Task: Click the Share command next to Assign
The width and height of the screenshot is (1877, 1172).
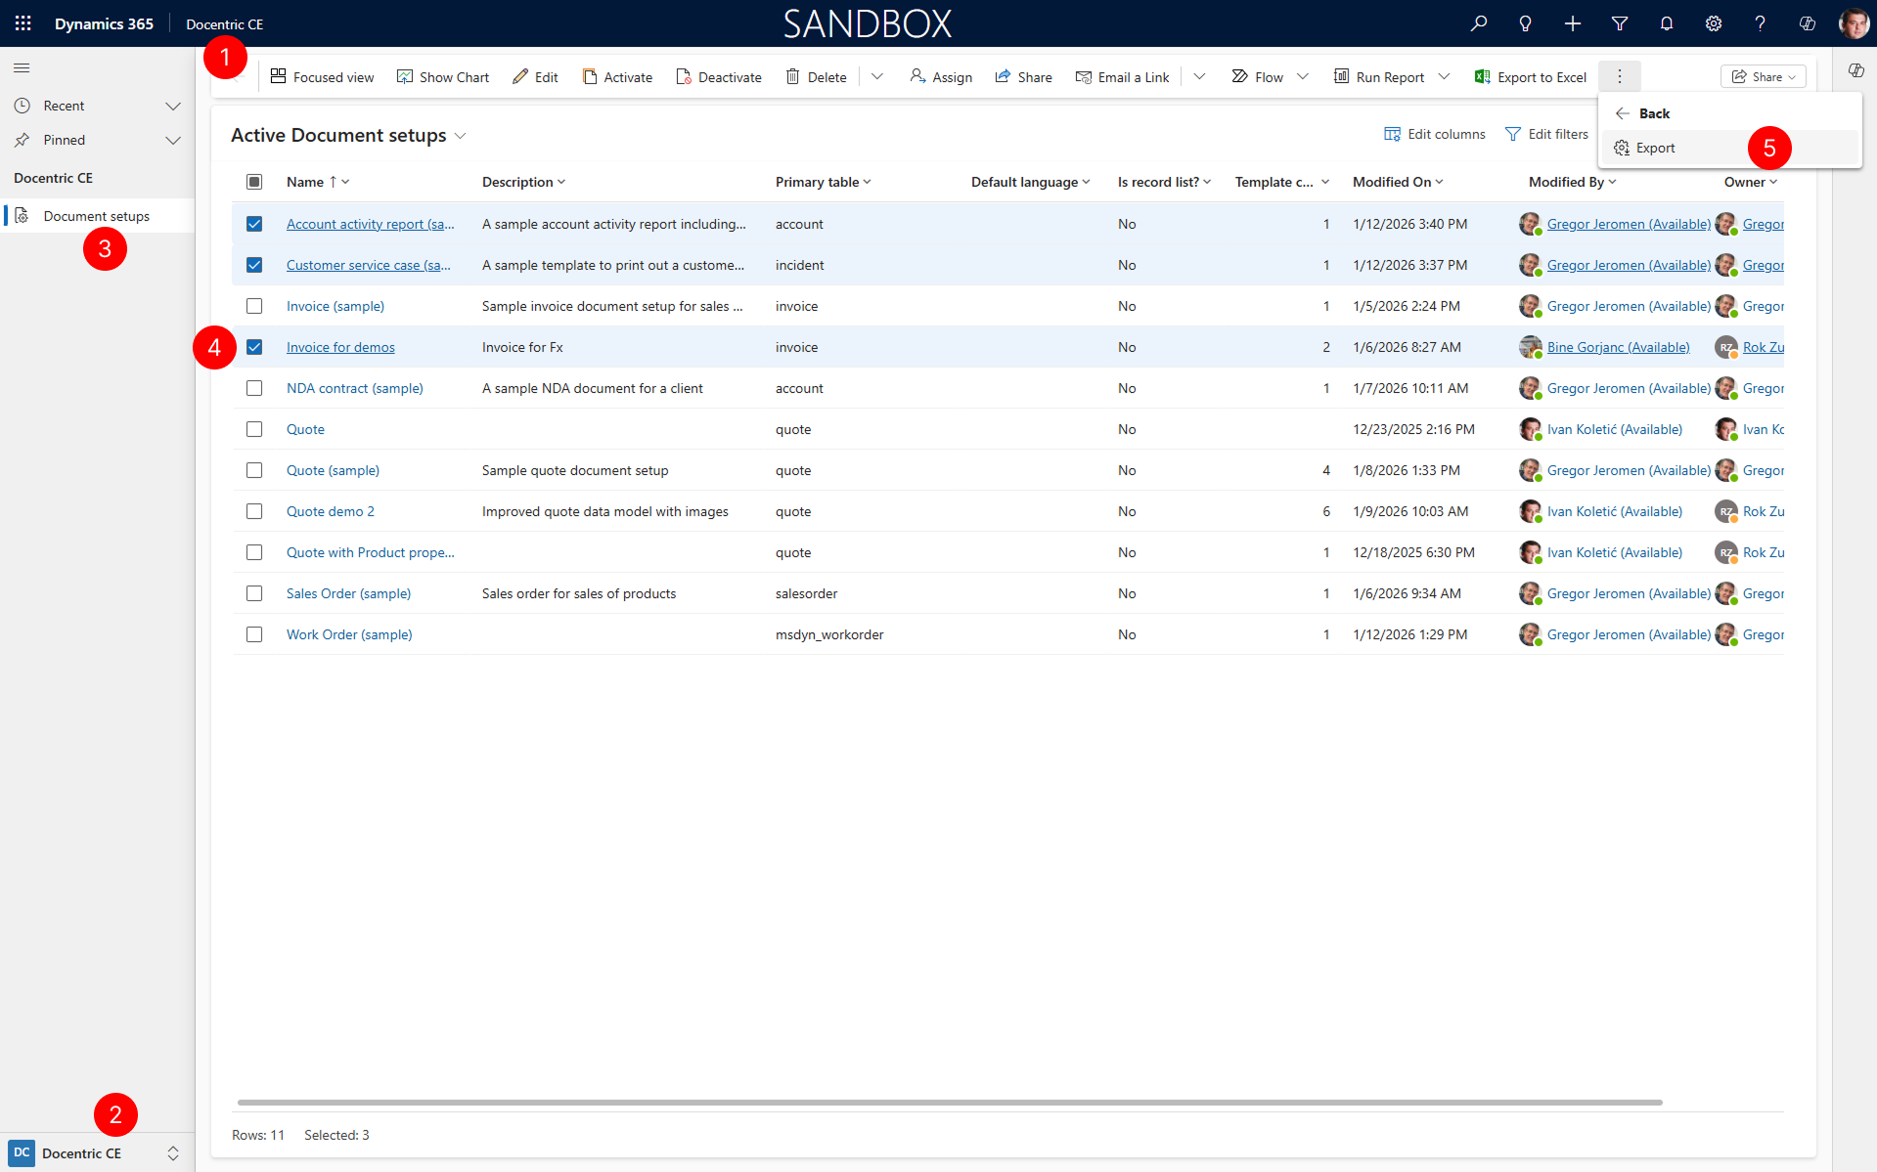Action: pyautogui.click(x=1023, y=76)
